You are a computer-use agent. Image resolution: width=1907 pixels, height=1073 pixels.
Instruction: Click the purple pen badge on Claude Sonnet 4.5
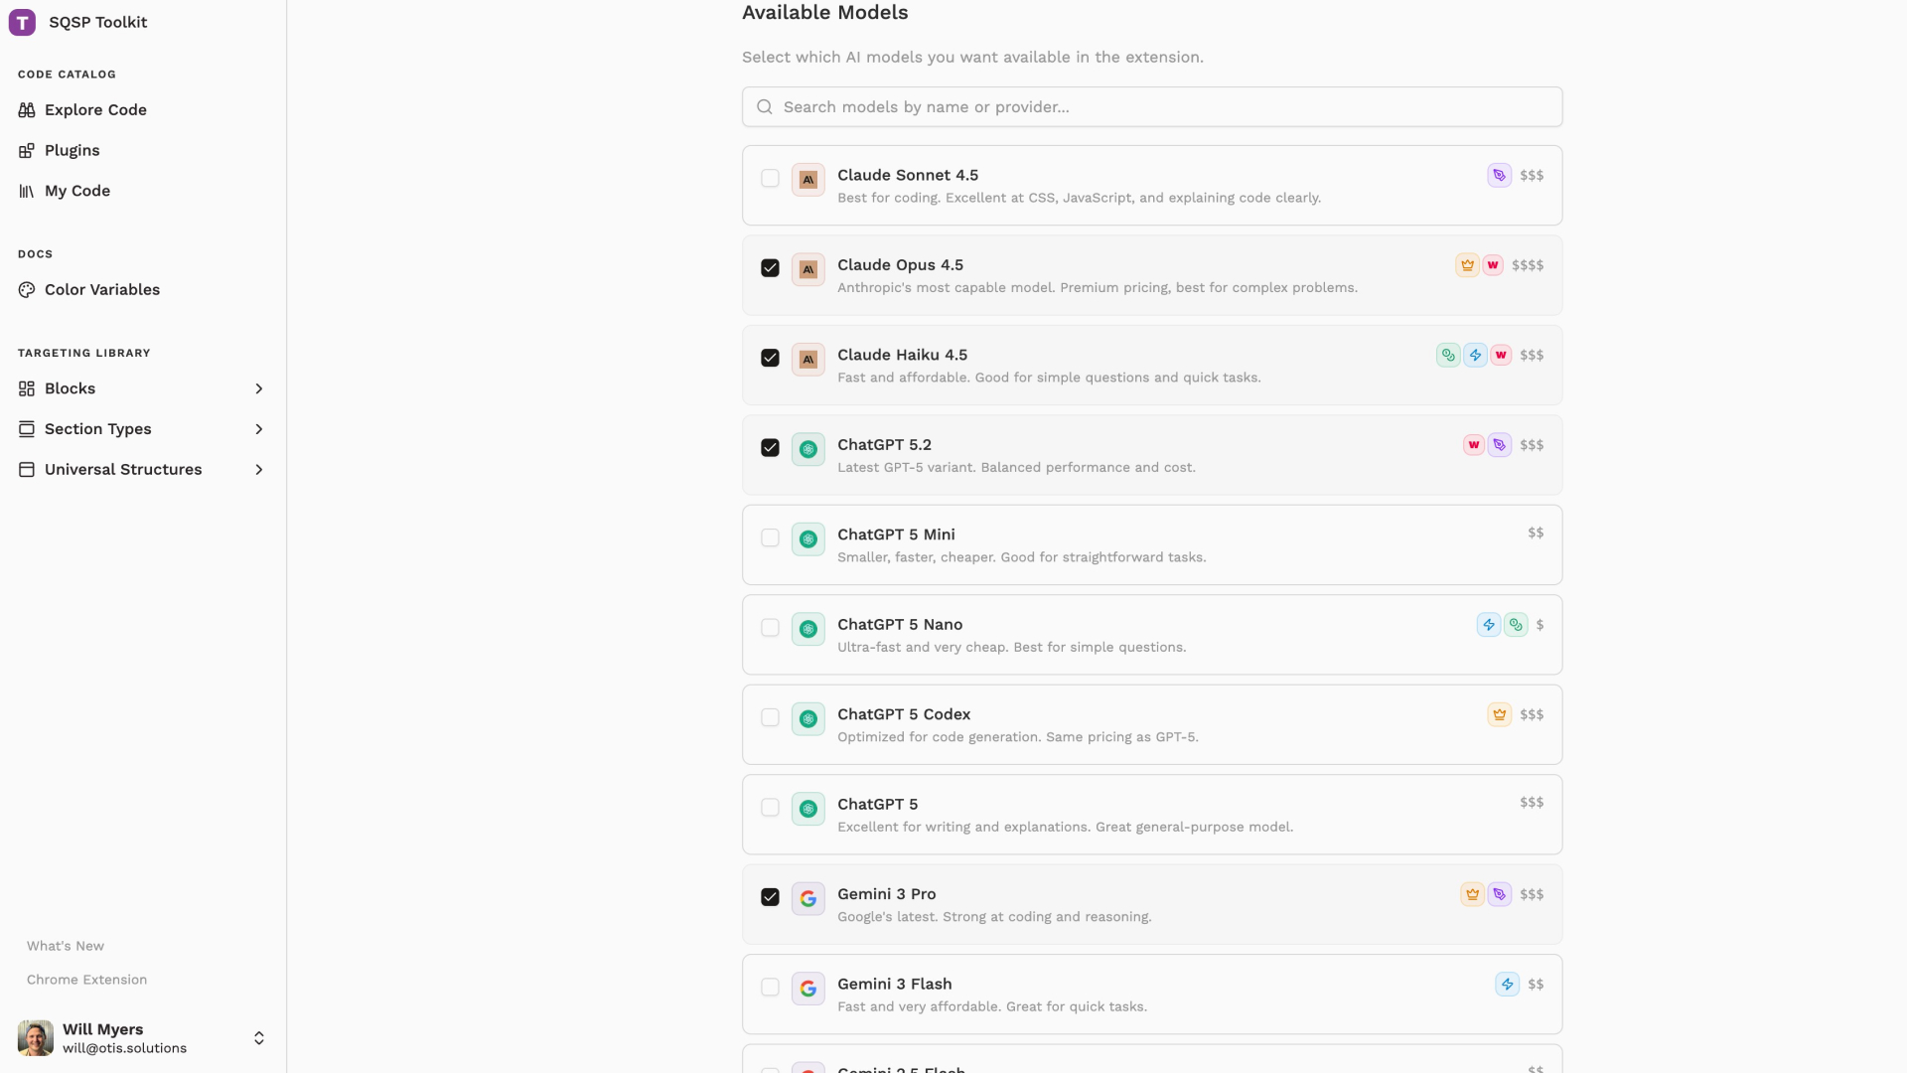click(x=1499, y=174)
